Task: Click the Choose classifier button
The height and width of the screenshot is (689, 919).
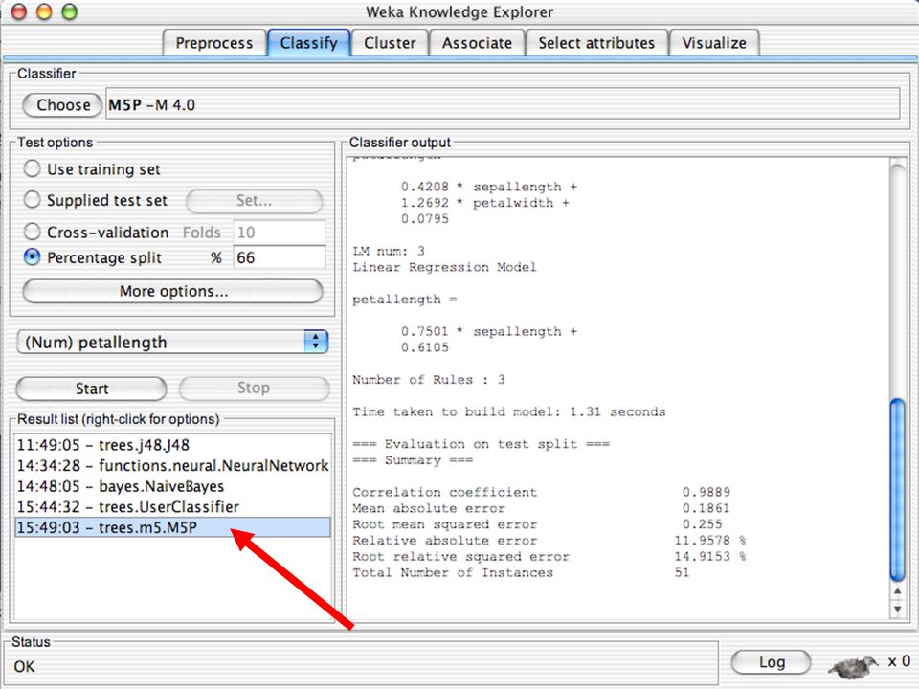Action: pyautogui.click(x=63, y=105)
